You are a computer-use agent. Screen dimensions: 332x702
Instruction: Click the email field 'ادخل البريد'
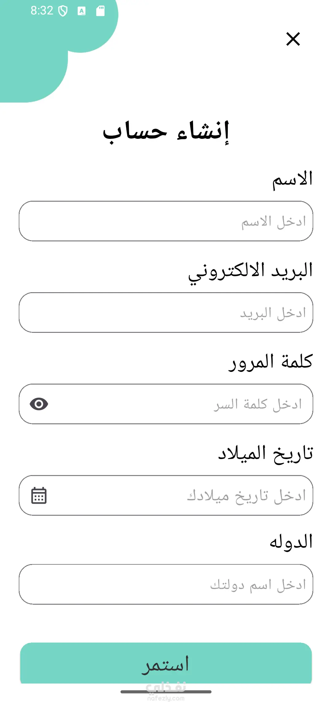click(166, 313)
